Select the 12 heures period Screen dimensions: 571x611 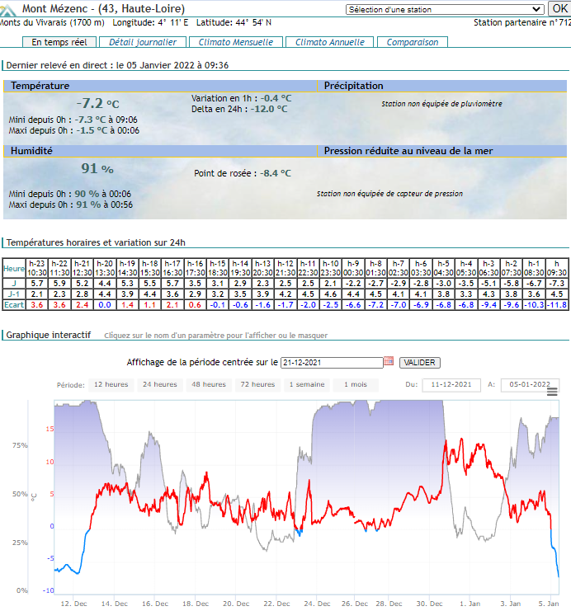tap(111, 384)
